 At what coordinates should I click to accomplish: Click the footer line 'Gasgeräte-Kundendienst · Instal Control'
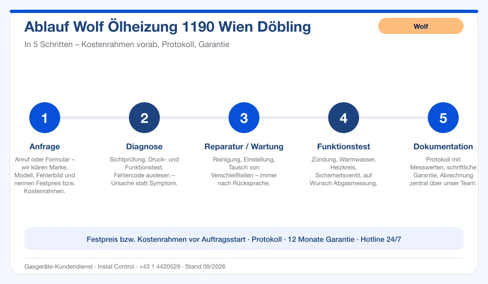pyautogui.click(x=125, y=267)
